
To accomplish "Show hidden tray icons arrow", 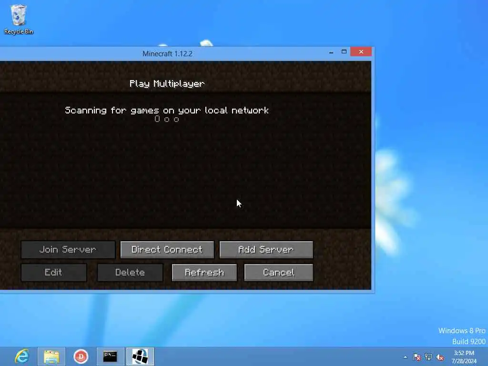I will (405, 357).
